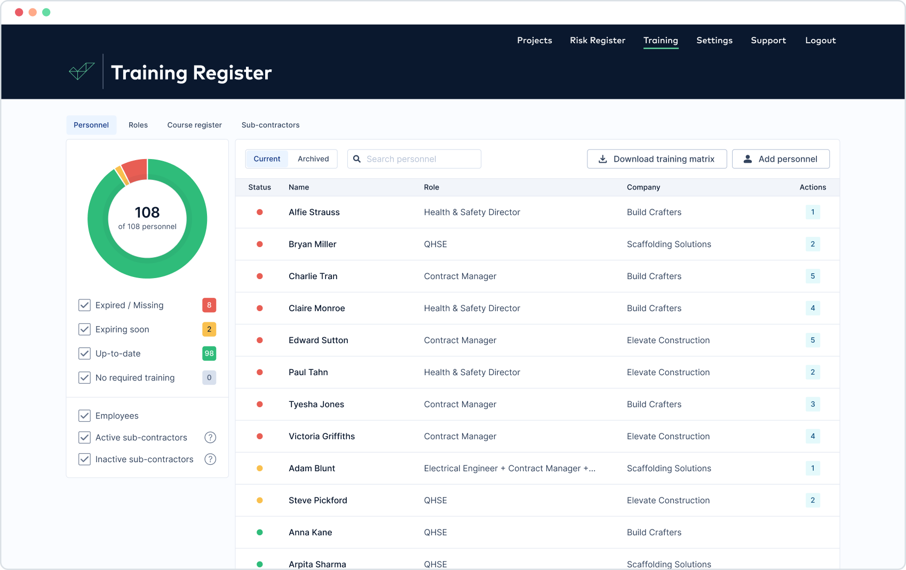Click the Training Register logo icon

coord(81,70)
